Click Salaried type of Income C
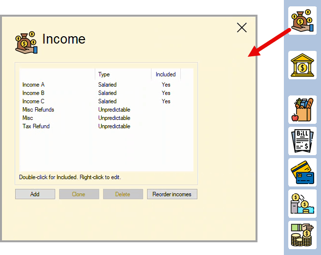Viewport: 321px width, 255px height. coord(107,101)
